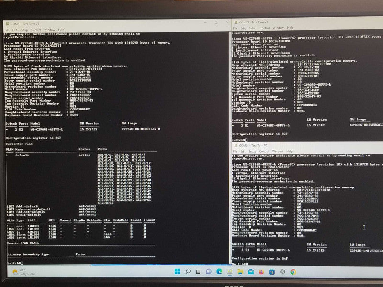Open taskbar Search magnifier
The width and height of the screenshot is (383, 287).
tap(188, 271)
